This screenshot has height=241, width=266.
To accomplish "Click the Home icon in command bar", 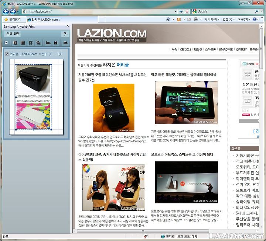I will pyautogui.click(x=168, y=19).
